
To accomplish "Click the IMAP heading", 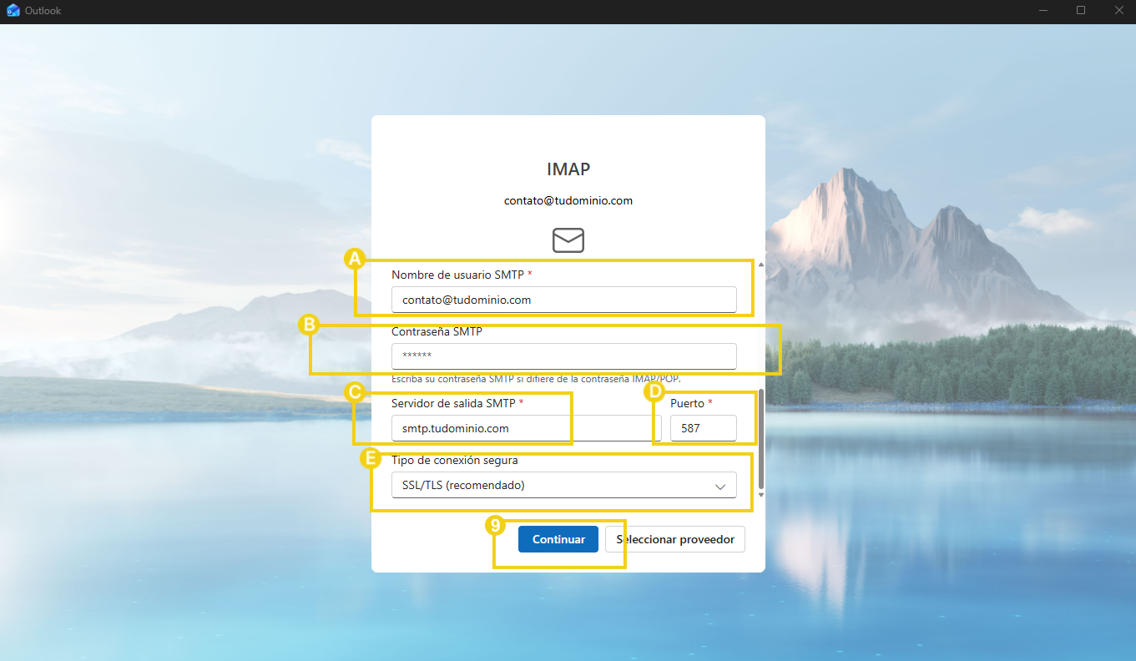I will 568,169.
